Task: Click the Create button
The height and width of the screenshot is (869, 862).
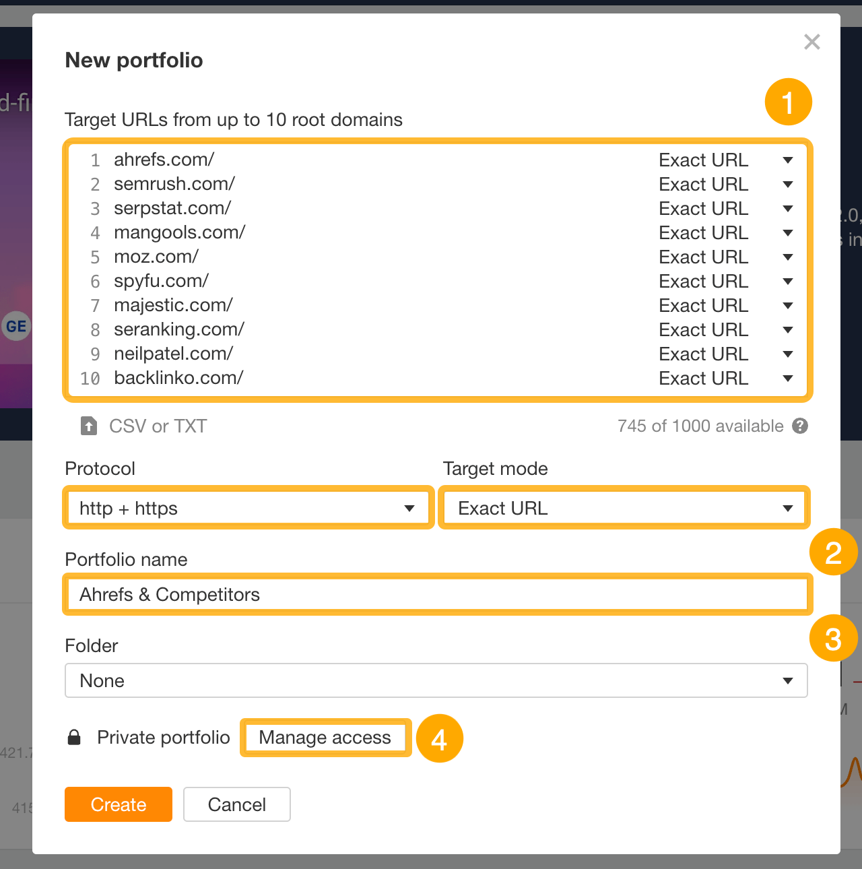Action: (x=119, y=804)
